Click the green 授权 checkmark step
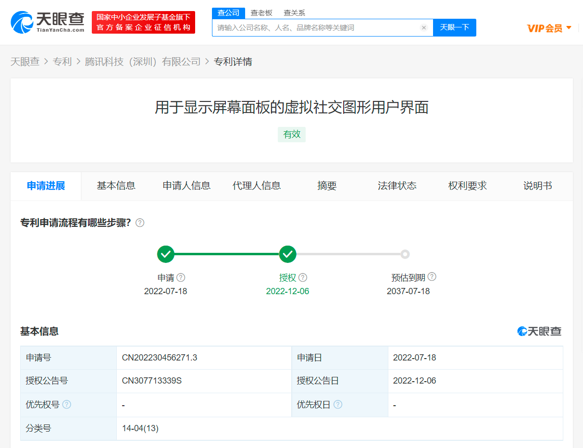 point(287,254)
